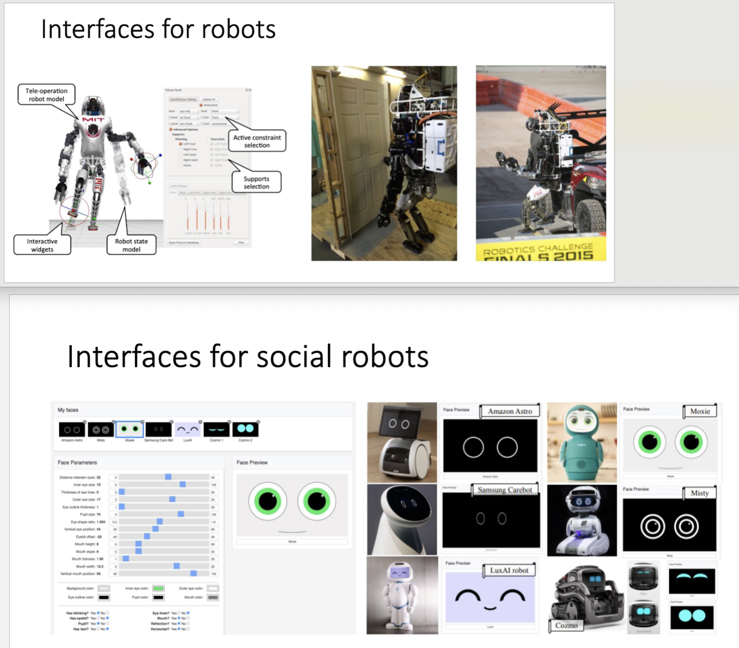Viewport: 739px width, 648px height.
Task: Adjust the Eyelid offset slider
Action: click(164, 537)
